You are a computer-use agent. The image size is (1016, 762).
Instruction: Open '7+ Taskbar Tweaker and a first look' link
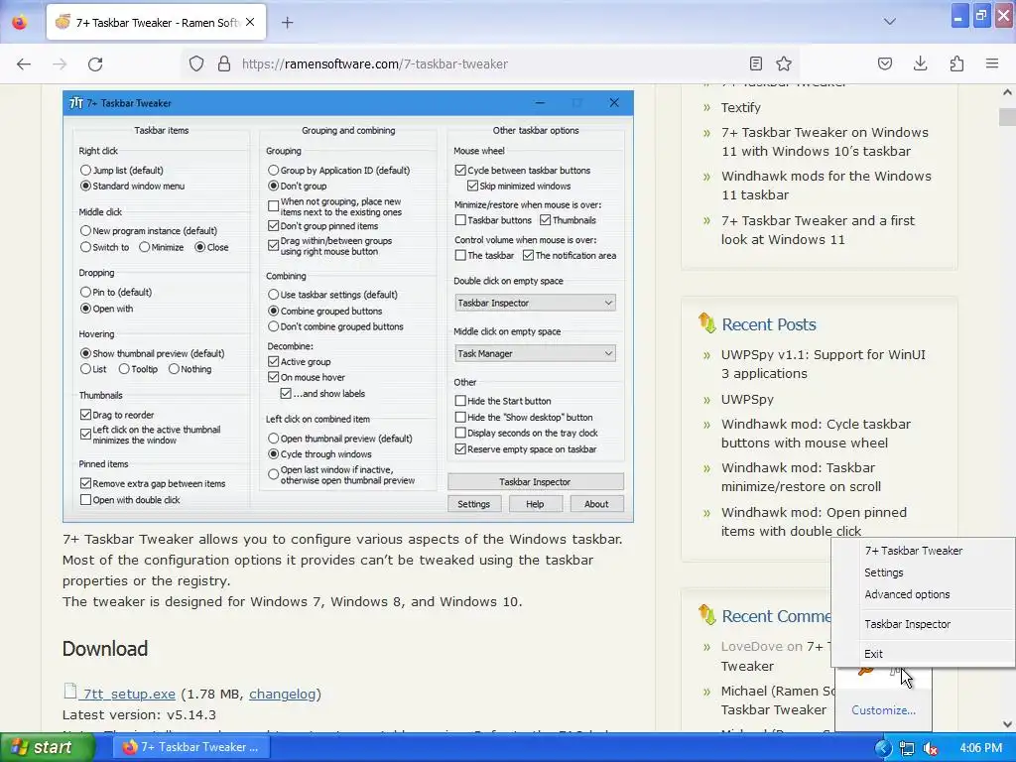pyautogui.click(x=818, y=230)
